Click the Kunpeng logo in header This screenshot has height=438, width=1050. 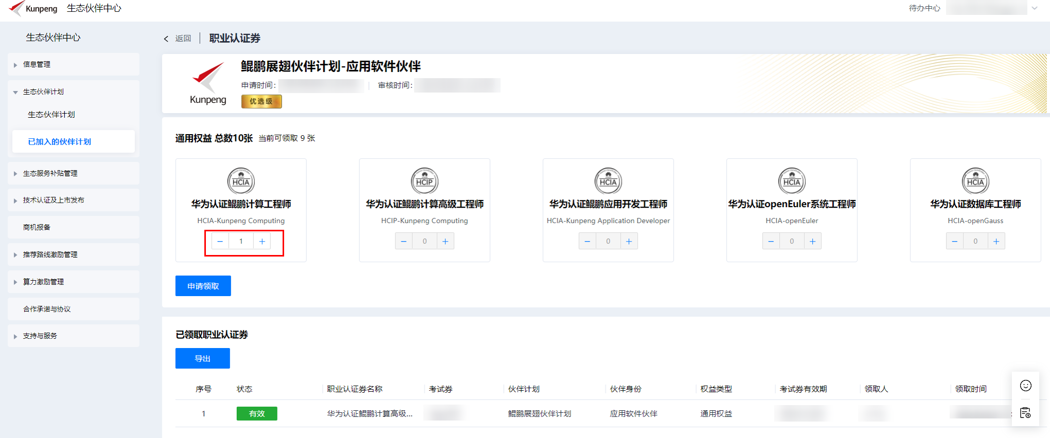coord(33,8)
